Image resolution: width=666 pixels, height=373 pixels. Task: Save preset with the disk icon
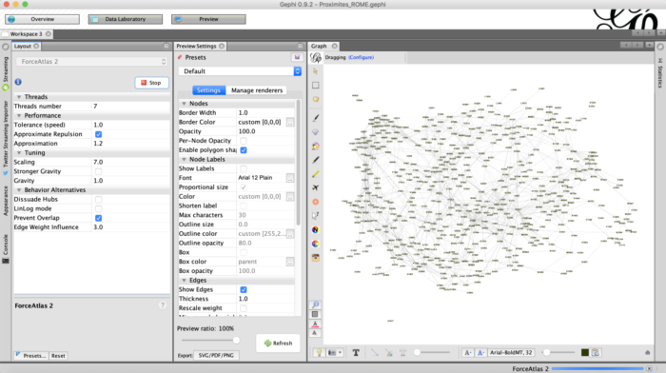pyautogui.click(x=297, y=57)
